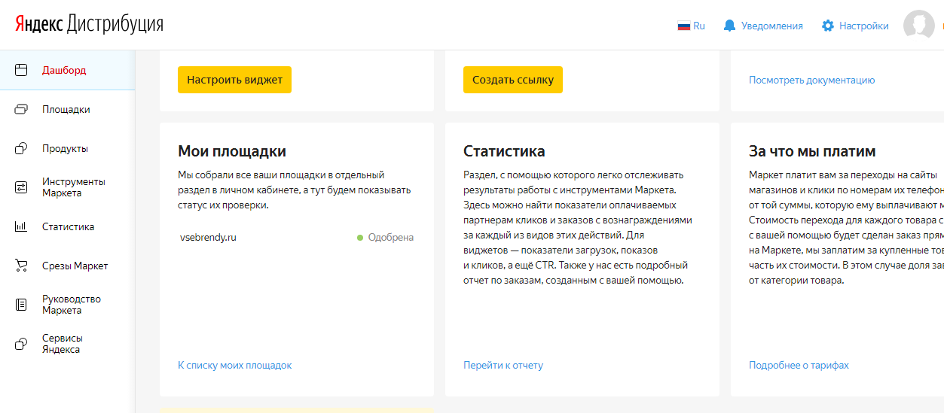Click the Мои площадки heading

(232, 151)
